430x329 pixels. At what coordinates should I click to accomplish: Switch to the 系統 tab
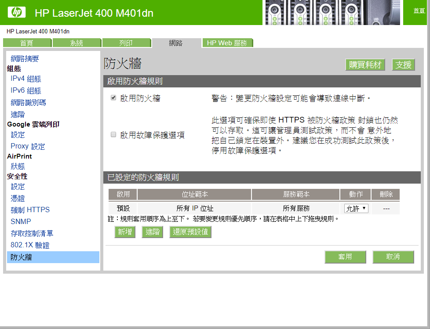[77, 43]
